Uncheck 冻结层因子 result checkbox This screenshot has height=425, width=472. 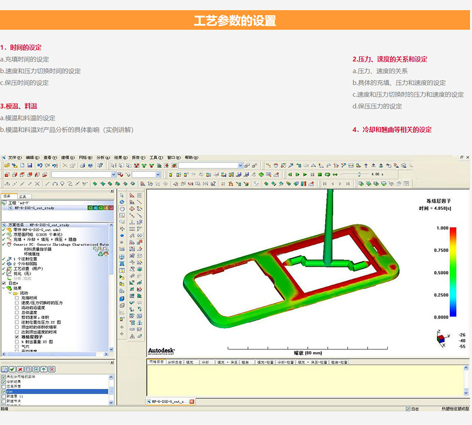(17, 337)
